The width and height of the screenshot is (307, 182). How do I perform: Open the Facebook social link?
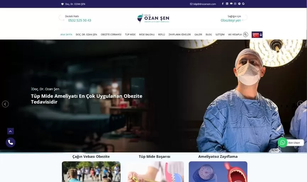pos(223,4)
